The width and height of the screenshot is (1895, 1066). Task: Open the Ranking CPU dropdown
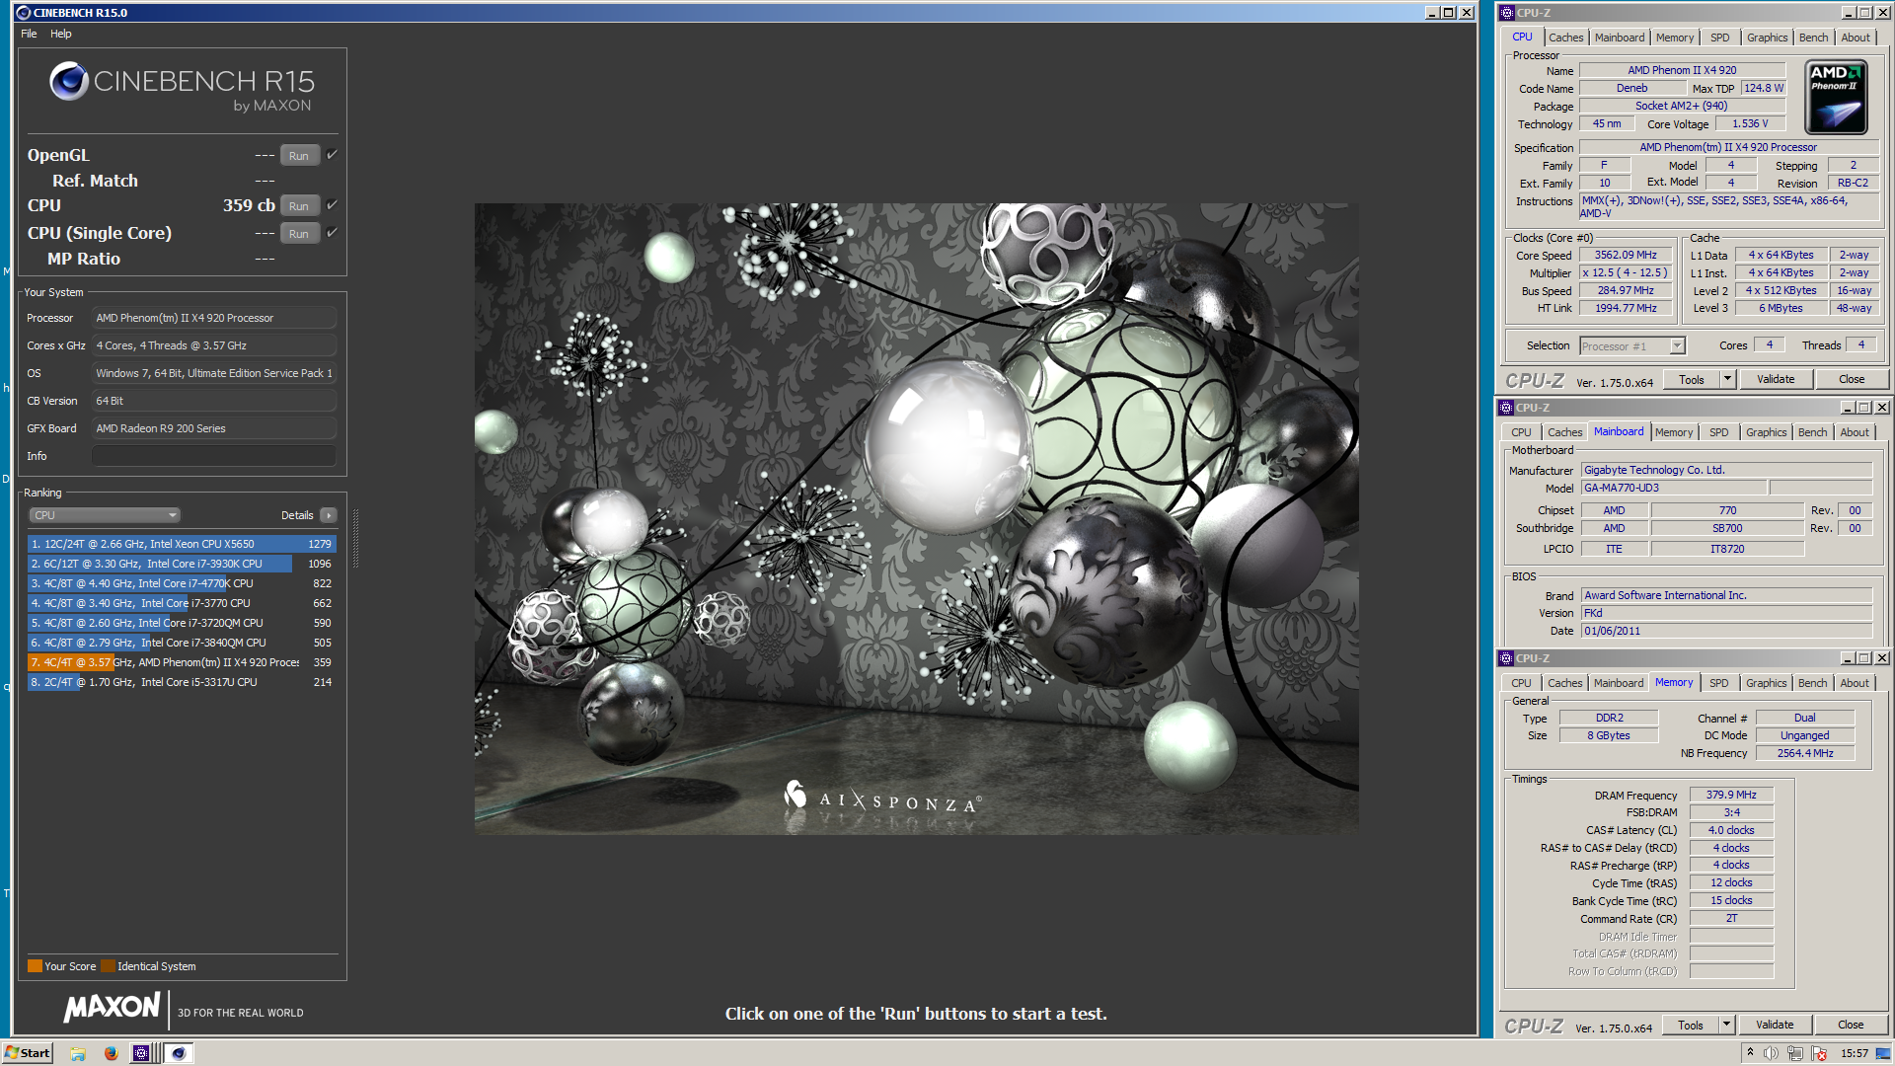click(105, 515)
